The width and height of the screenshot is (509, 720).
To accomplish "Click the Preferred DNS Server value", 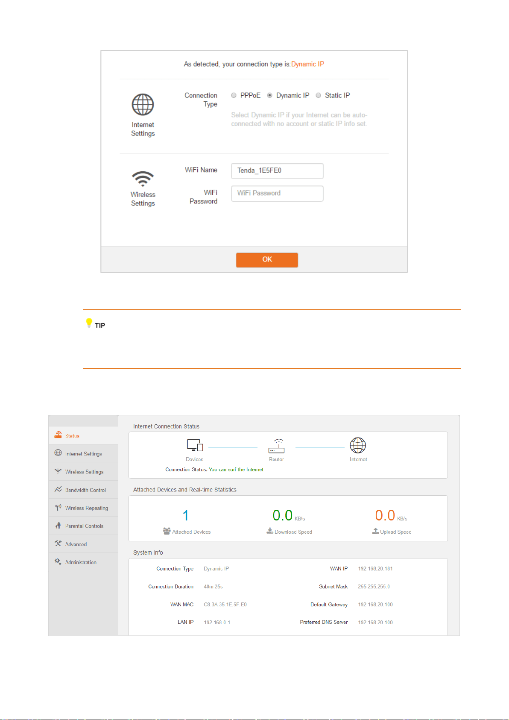I will pyautogui.click(x=375, y=623).
